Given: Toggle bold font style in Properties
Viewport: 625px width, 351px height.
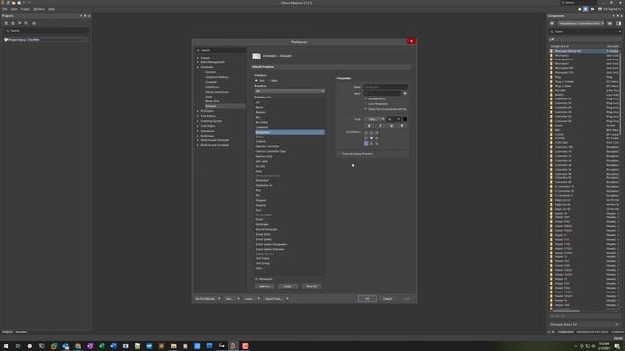Looking at the screenshot, I should point(369,126).
